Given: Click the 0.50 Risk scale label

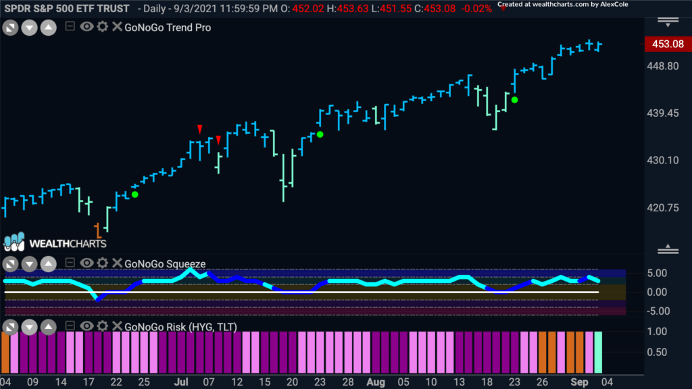Looking at the screenshot, I should (657, 353).
